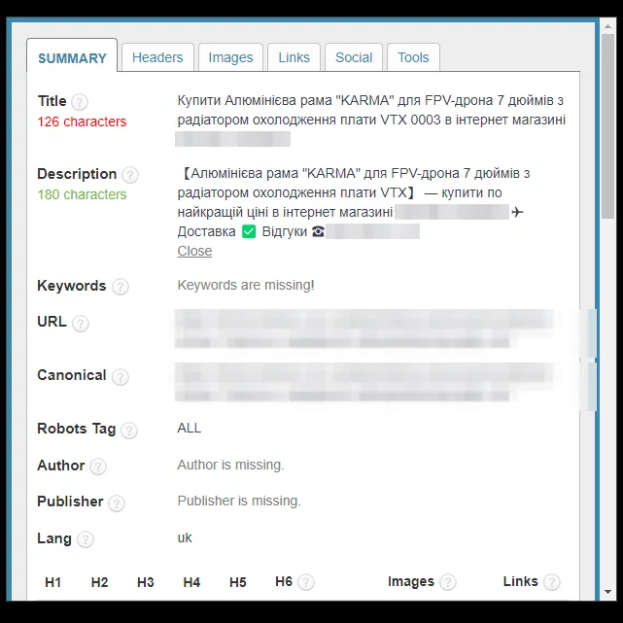Click the Close link under description
623x623 pixels.
(194, 251)
